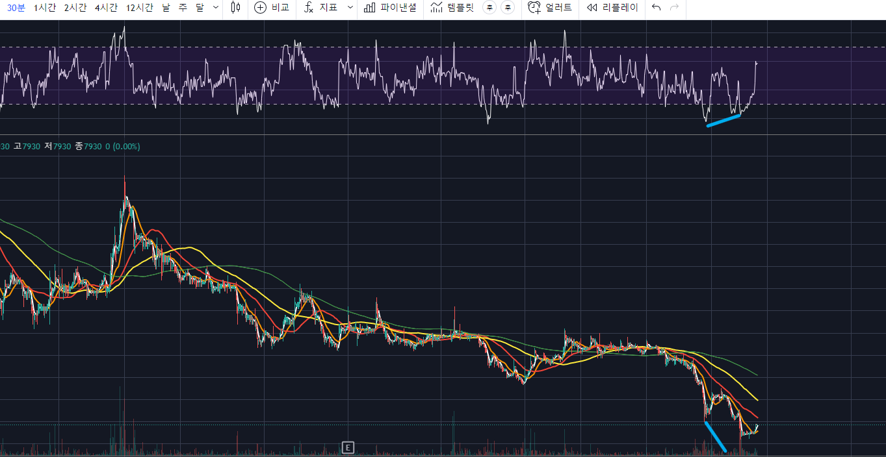Click the 비교 compare button
This screenshot has width=886, height=457.
click(x=272, y=8)
